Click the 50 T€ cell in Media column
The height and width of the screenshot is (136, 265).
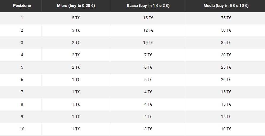[x=226, y=30]
